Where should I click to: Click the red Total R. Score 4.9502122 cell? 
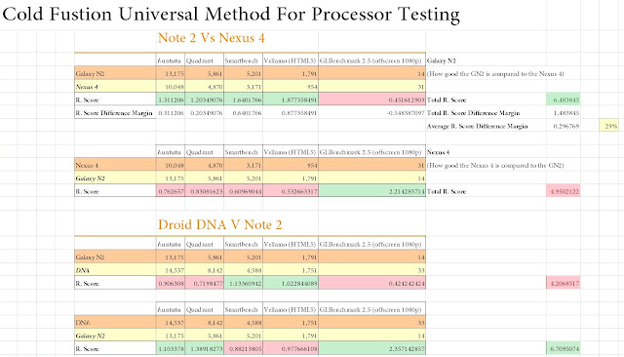pos(564,191)
